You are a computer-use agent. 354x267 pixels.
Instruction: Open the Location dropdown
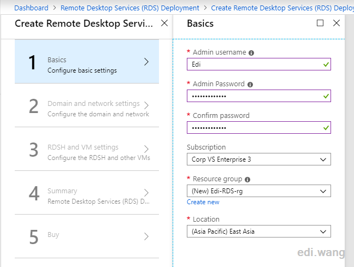pyautogui.click(x=259, y=232)
